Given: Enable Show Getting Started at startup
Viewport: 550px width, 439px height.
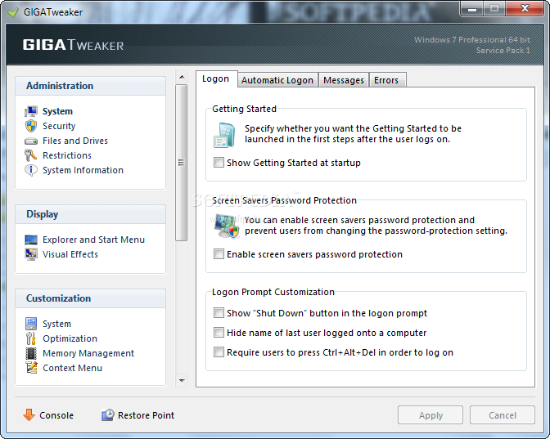Looking at the screenshot, I should [x=219, y=163].
